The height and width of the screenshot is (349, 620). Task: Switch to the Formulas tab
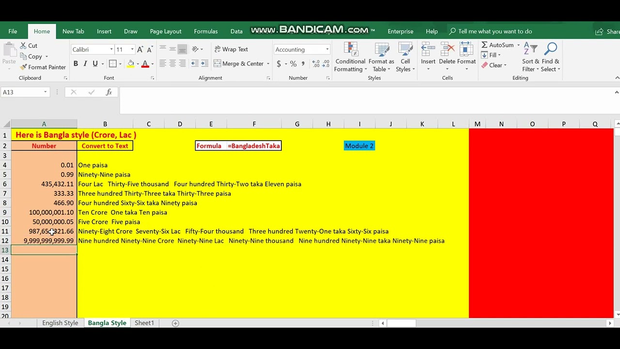pos(206,32)
